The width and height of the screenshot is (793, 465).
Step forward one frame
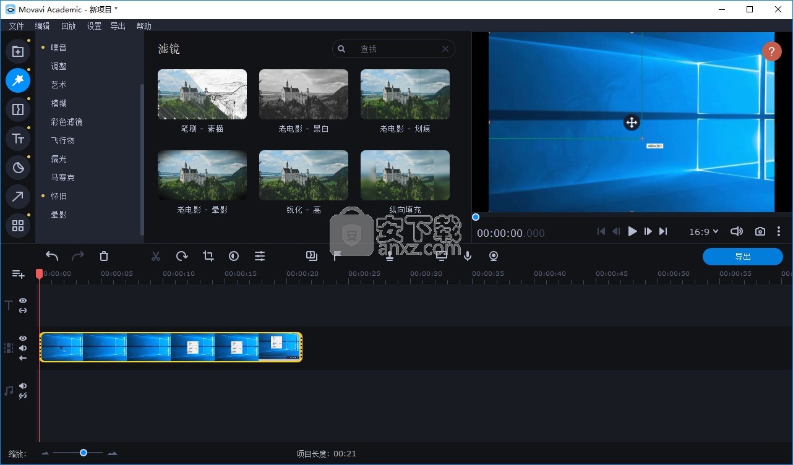tap(648, 231)
